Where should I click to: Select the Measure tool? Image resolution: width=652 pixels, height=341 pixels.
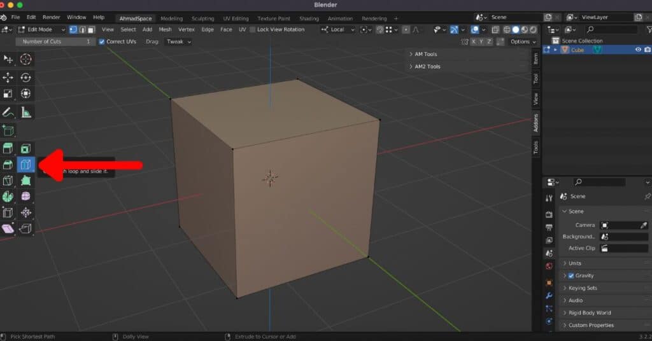point(26,112)
